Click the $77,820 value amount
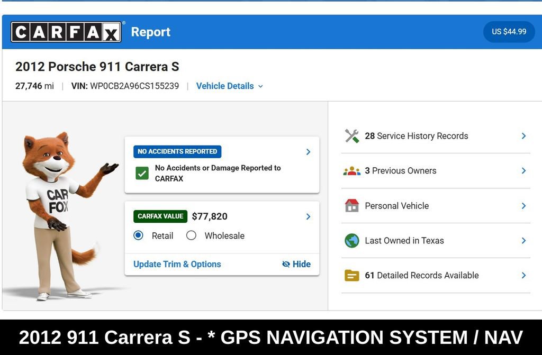Viewport: 542px width, 355px height. 210,216
